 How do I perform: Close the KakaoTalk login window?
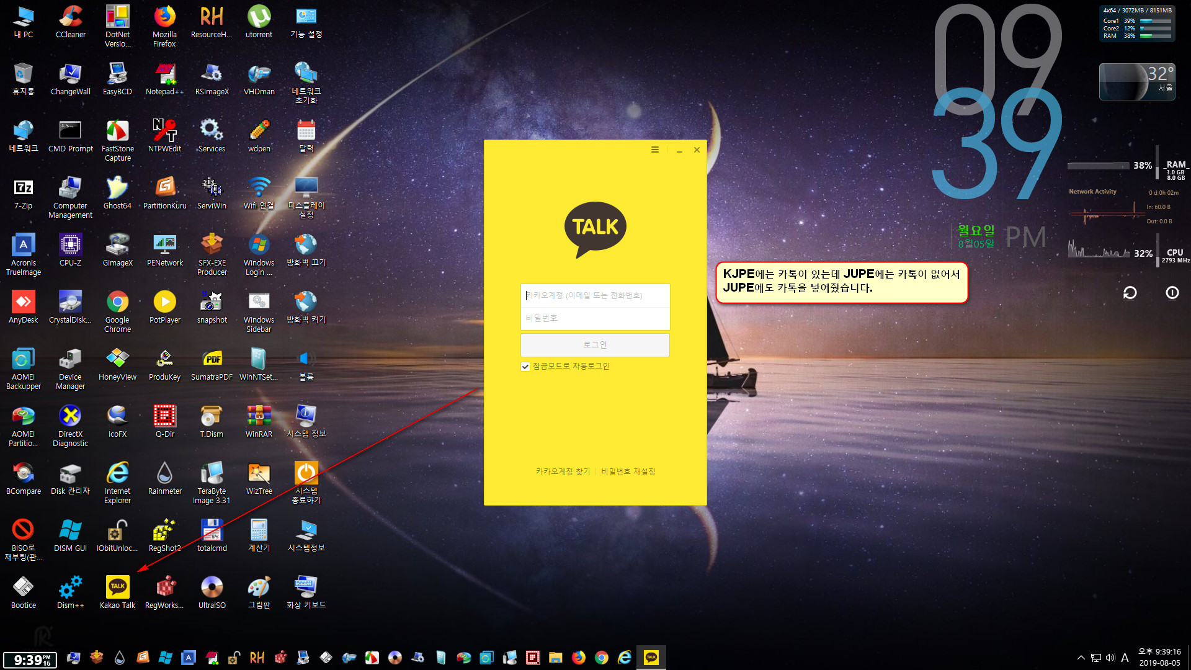tap(697, 150)
